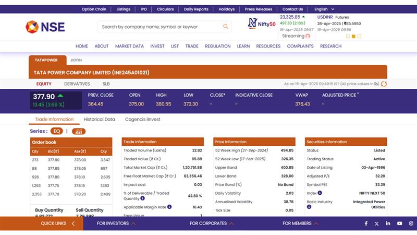Select the third ticker carousel indicator square

point(359,36)
